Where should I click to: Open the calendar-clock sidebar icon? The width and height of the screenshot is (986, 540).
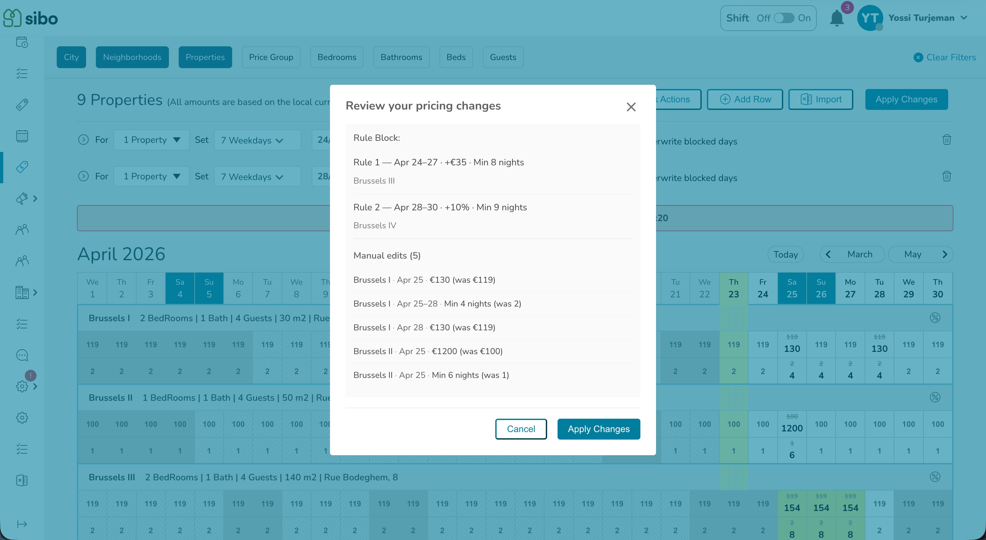pyautogui.click(x=22, y=42)
